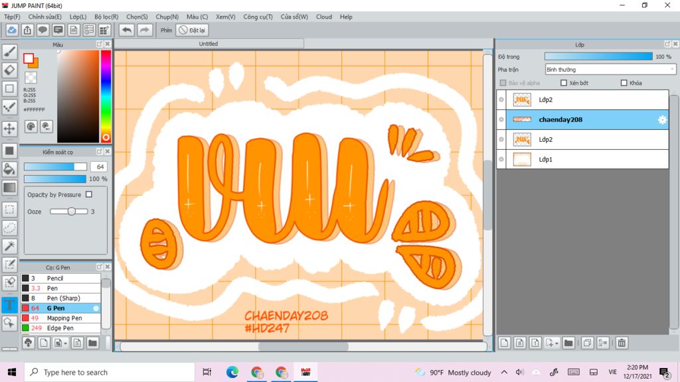
Task: Click the merge layers icon in Lớp panel
Action: pos(603,343)
